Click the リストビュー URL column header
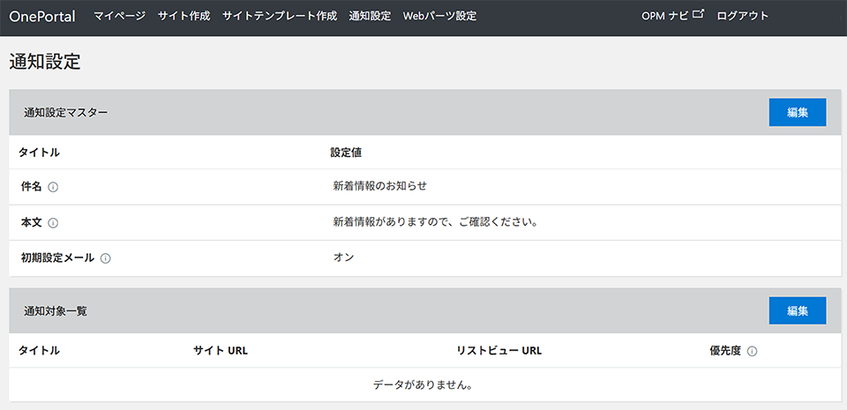The width and height of the screenshot is (847, 410). click(498, 351)
